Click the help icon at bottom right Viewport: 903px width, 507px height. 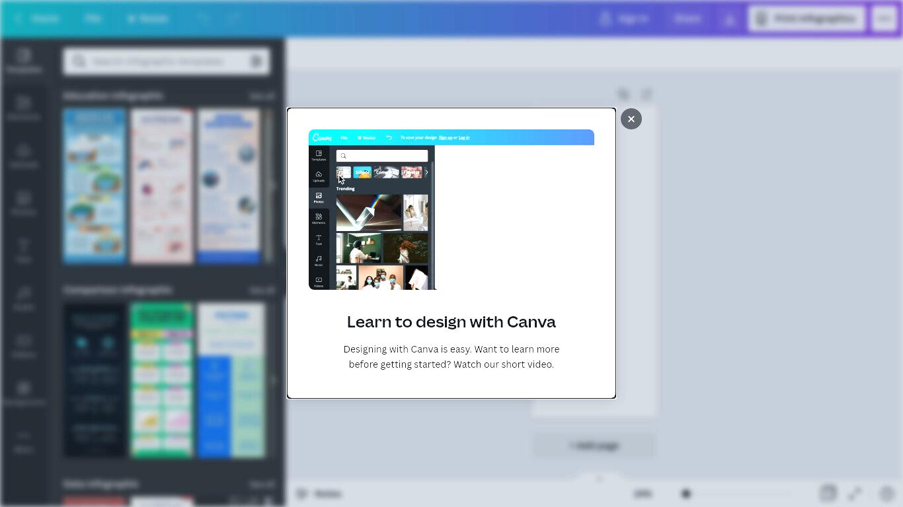tap(887, 493)
